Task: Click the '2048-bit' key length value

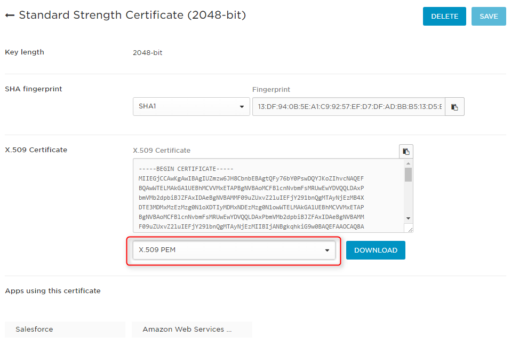Action: pos(147,52)
